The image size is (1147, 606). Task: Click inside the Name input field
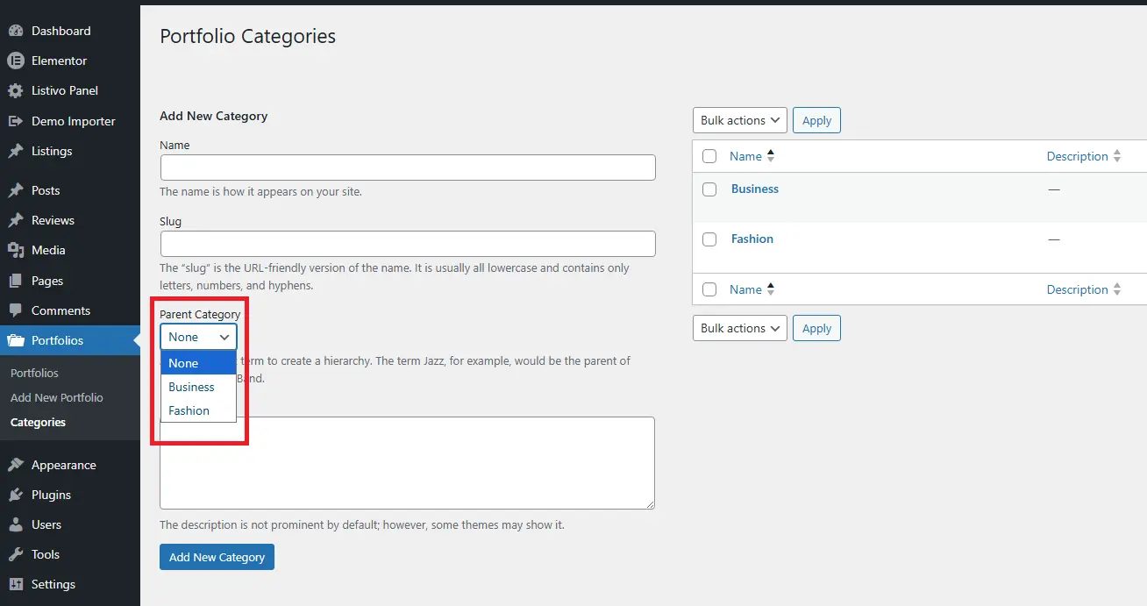coord(407,167)
